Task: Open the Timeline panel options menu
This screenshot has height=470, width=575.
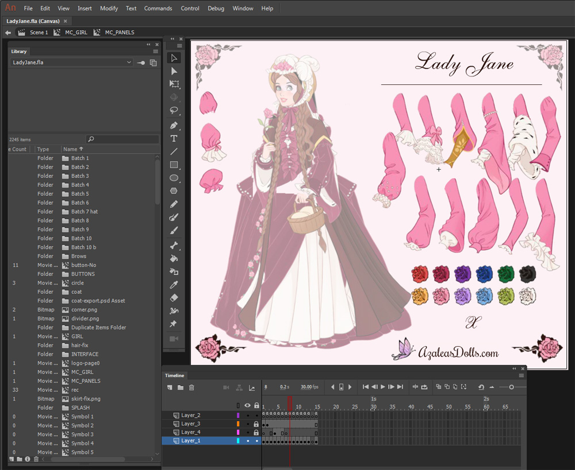Action: 521,375
